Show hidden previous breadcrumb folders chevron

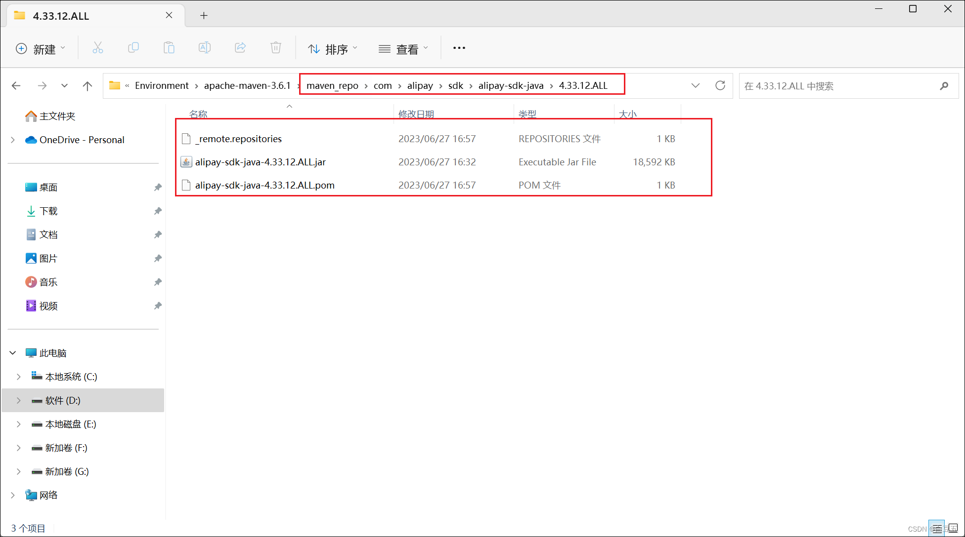pos(127,85)
